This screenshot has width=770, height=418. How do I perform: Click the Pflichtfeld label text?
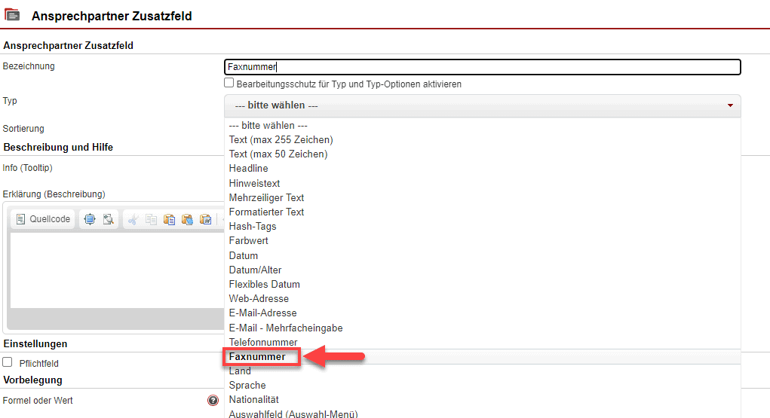click(38, 364)
